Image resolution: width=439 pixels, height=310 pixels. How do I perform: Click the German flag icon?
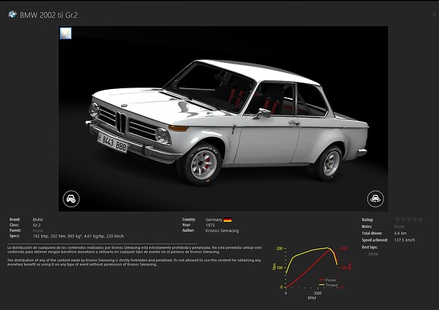click(x=228, y=220)
